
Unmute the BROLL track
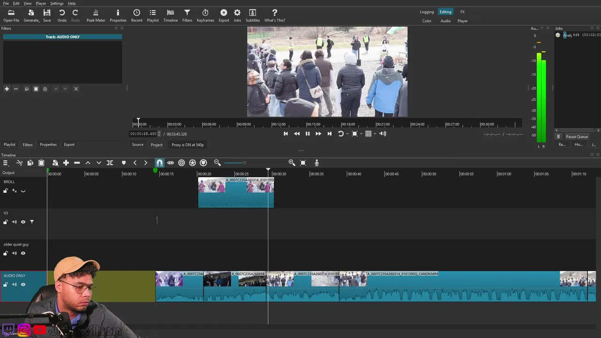[x=14, y=191]
